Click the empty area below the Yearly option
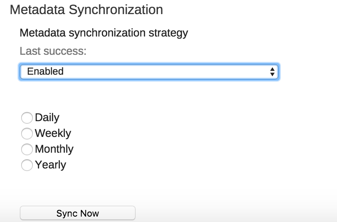This screenshot has height=222, width=337. [x=125, y=185]
